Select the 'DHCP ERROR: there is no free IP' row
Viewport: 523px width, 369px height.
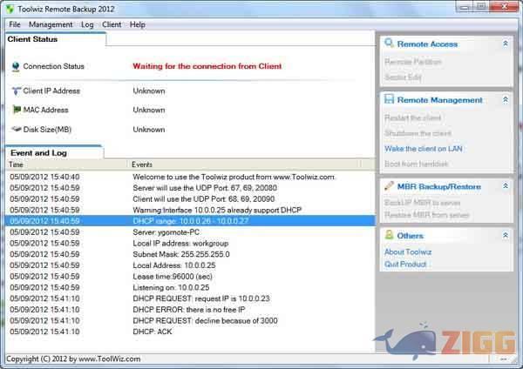190,310
